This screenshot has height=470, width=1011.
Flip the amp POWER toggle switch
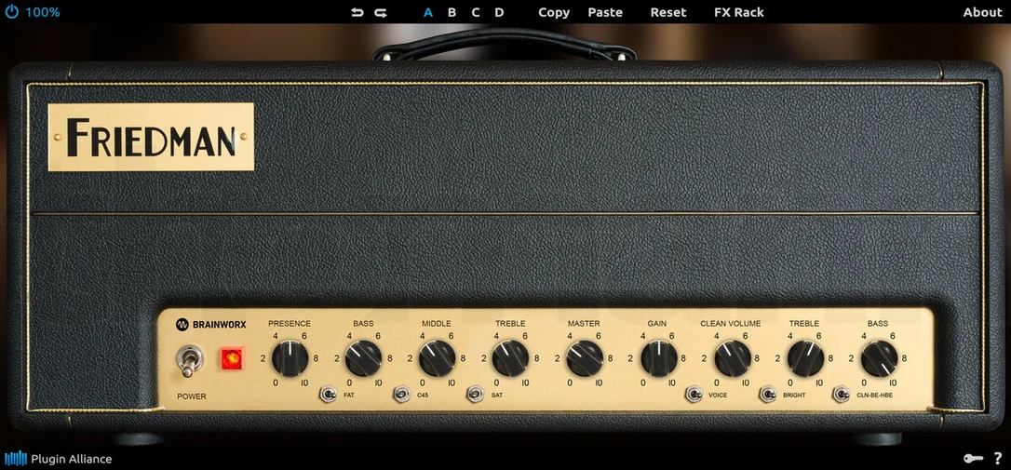pyautogui.click(x=190, y=360)
